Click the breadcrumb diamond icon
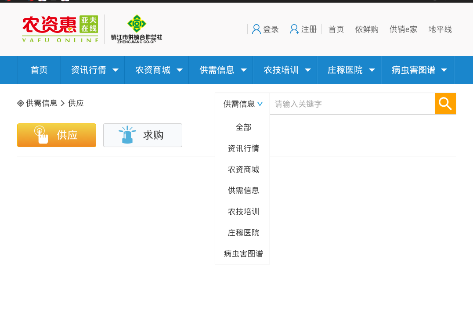The width and height of the screenshot is (473, 328). click(x=21, y=103)
